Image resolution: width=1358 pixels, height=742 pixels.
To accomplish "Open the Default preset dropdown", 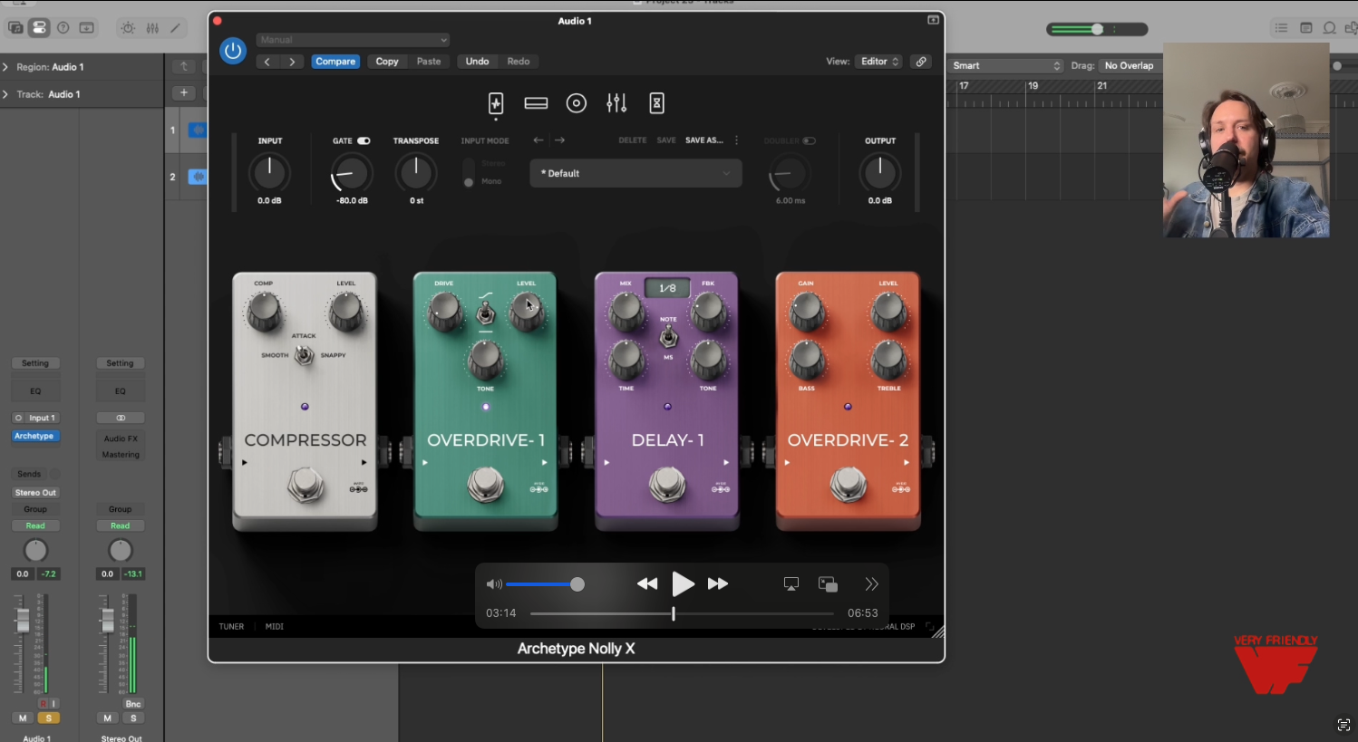I will click(x=635, y=173).
